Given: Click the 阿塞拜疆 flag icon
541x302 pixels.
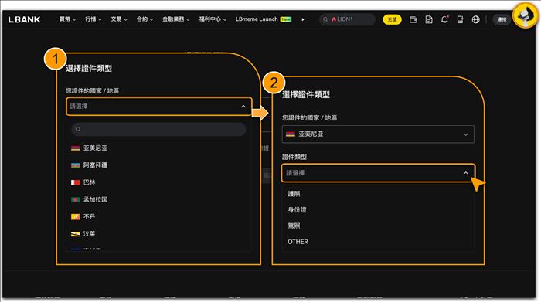Looking at the screenshot, I should [x=75, y=165].
